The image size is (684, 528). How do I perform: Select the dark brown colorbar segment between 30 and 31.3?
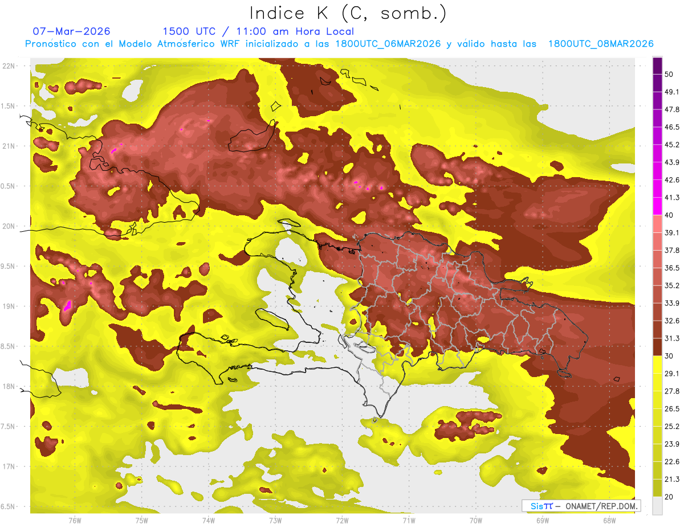657,347
